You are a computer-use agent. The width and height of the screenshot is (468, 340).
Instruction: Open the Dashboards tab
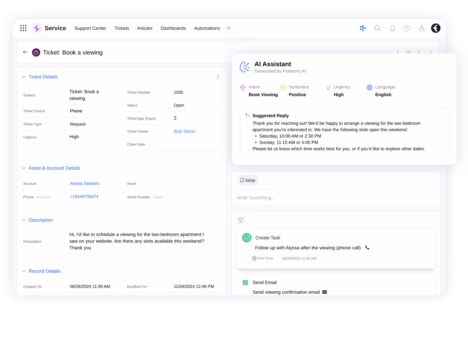pos(173,28)
